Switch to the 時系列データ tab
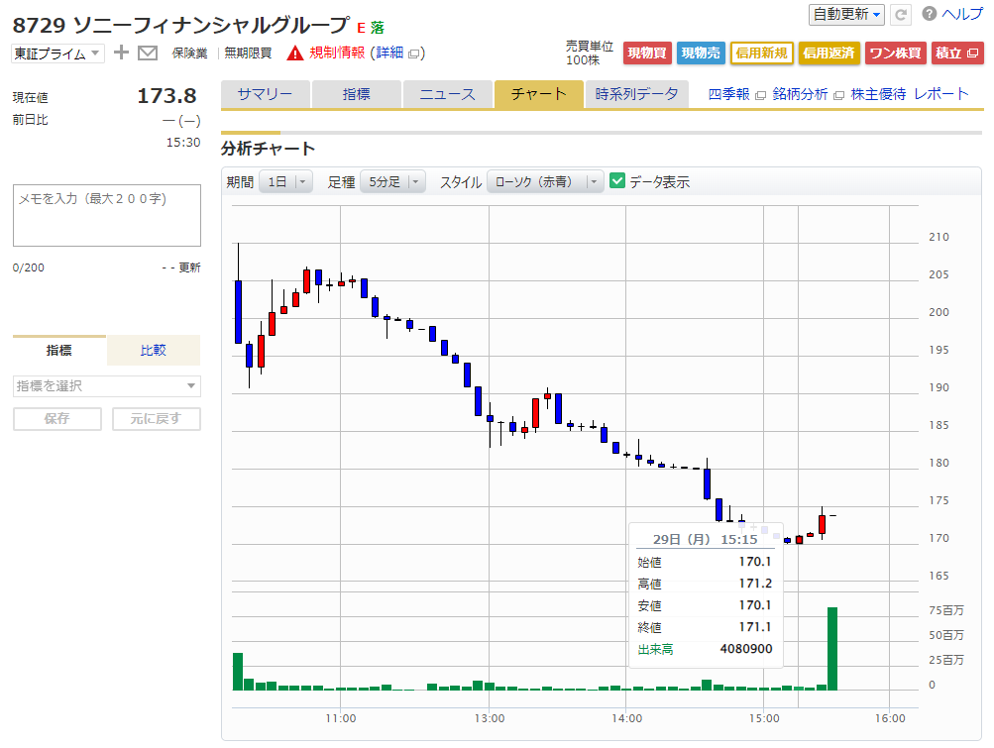Viewport: 994px width, 748px height. (x=636, y=94)
